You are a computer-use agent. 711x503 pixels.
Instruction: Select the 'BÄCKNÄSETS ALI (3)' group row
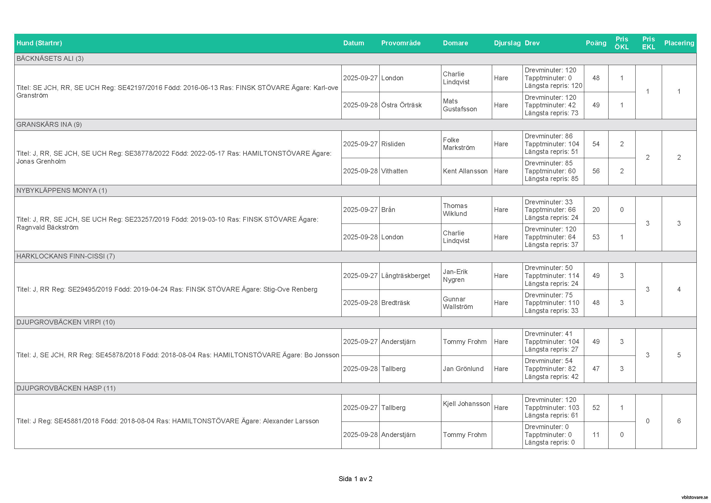pos(355,59)
